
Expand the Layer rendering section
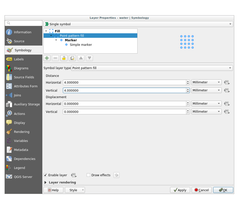[46, 182]
